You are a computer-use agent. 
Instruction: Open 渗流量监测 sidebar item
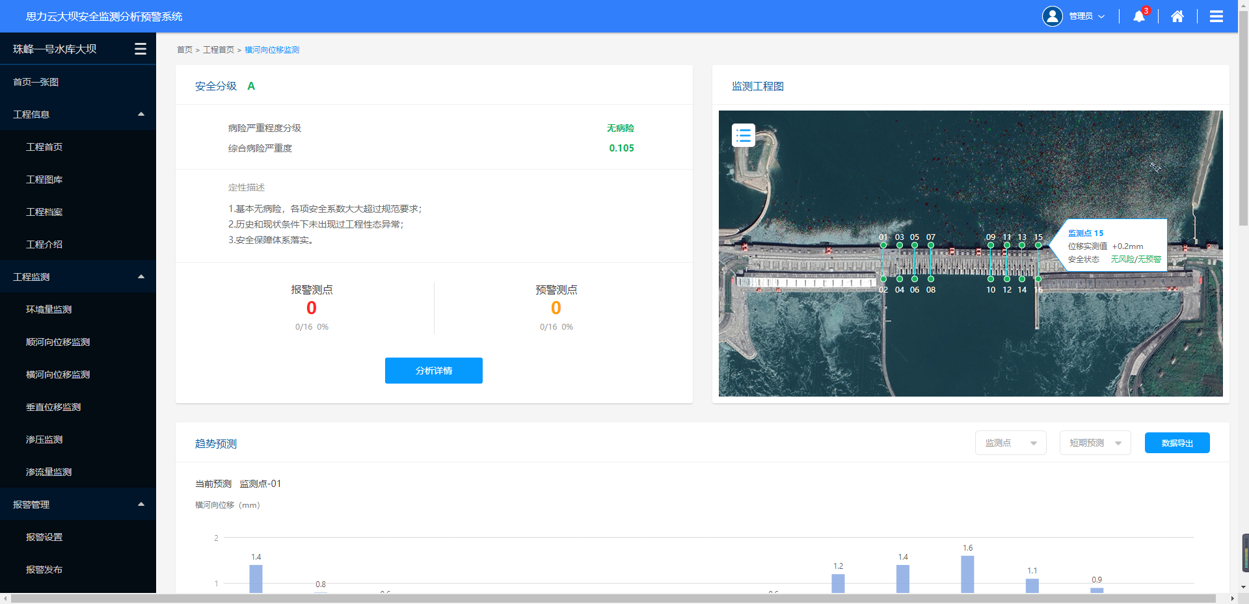click(x=78, y=471)
